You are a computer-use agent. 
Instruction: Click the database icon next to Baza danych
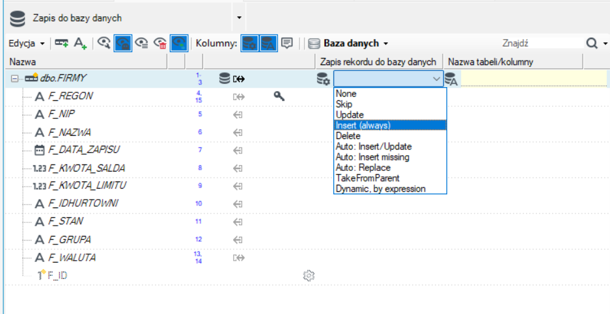click(314, 43)
